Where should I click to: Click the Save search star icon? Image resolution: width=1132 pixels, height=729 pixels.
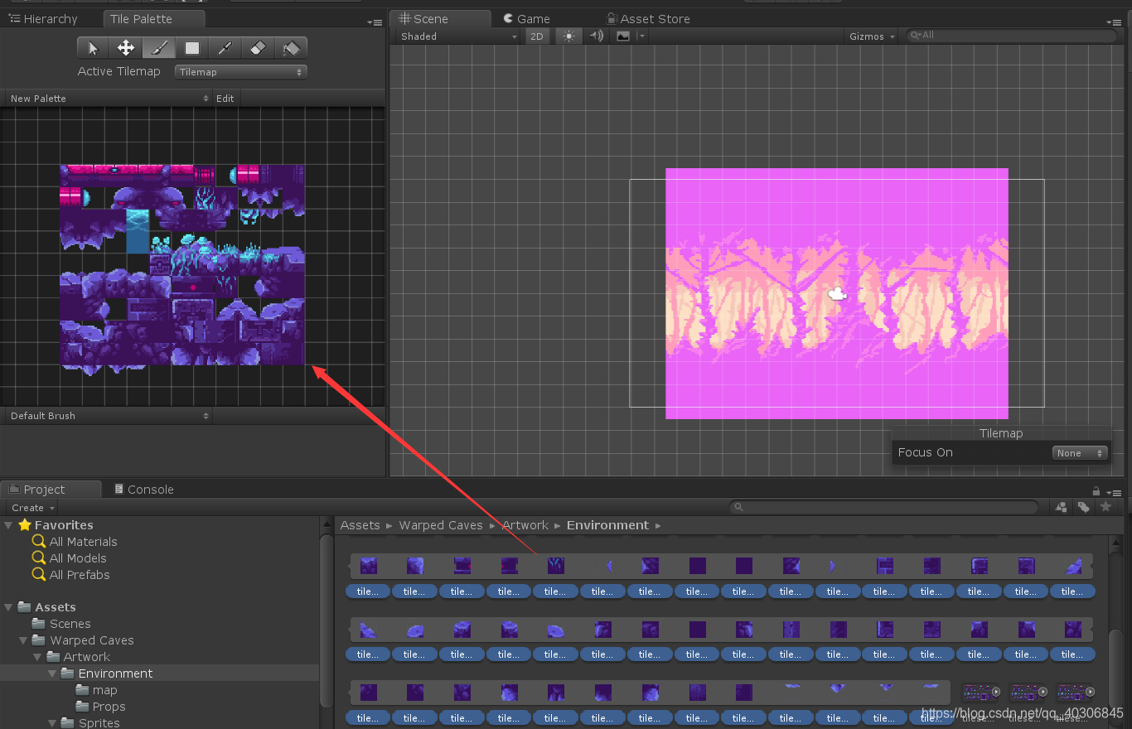(1105, 507)
